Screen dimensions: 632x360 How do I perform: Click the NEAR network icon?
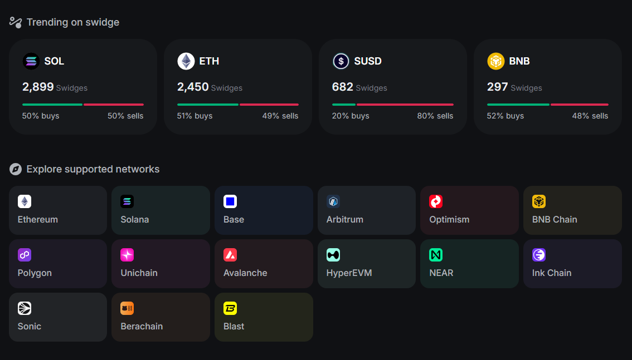pos(436,255)
